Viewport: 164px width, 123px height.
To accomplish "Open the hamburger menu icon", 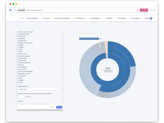I will 154,10.
